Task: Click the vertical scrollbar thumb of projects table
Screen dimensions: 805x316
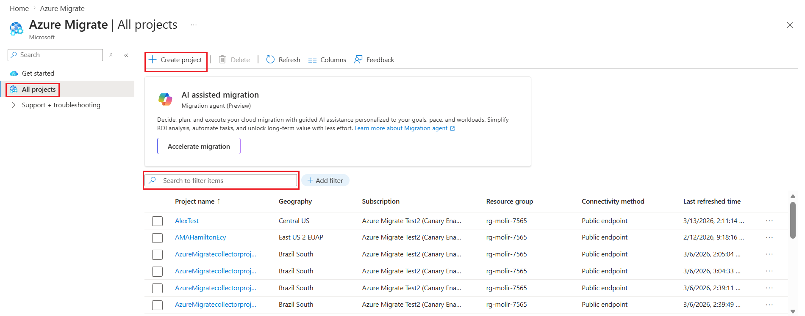Action: click(x=793, y=220)
